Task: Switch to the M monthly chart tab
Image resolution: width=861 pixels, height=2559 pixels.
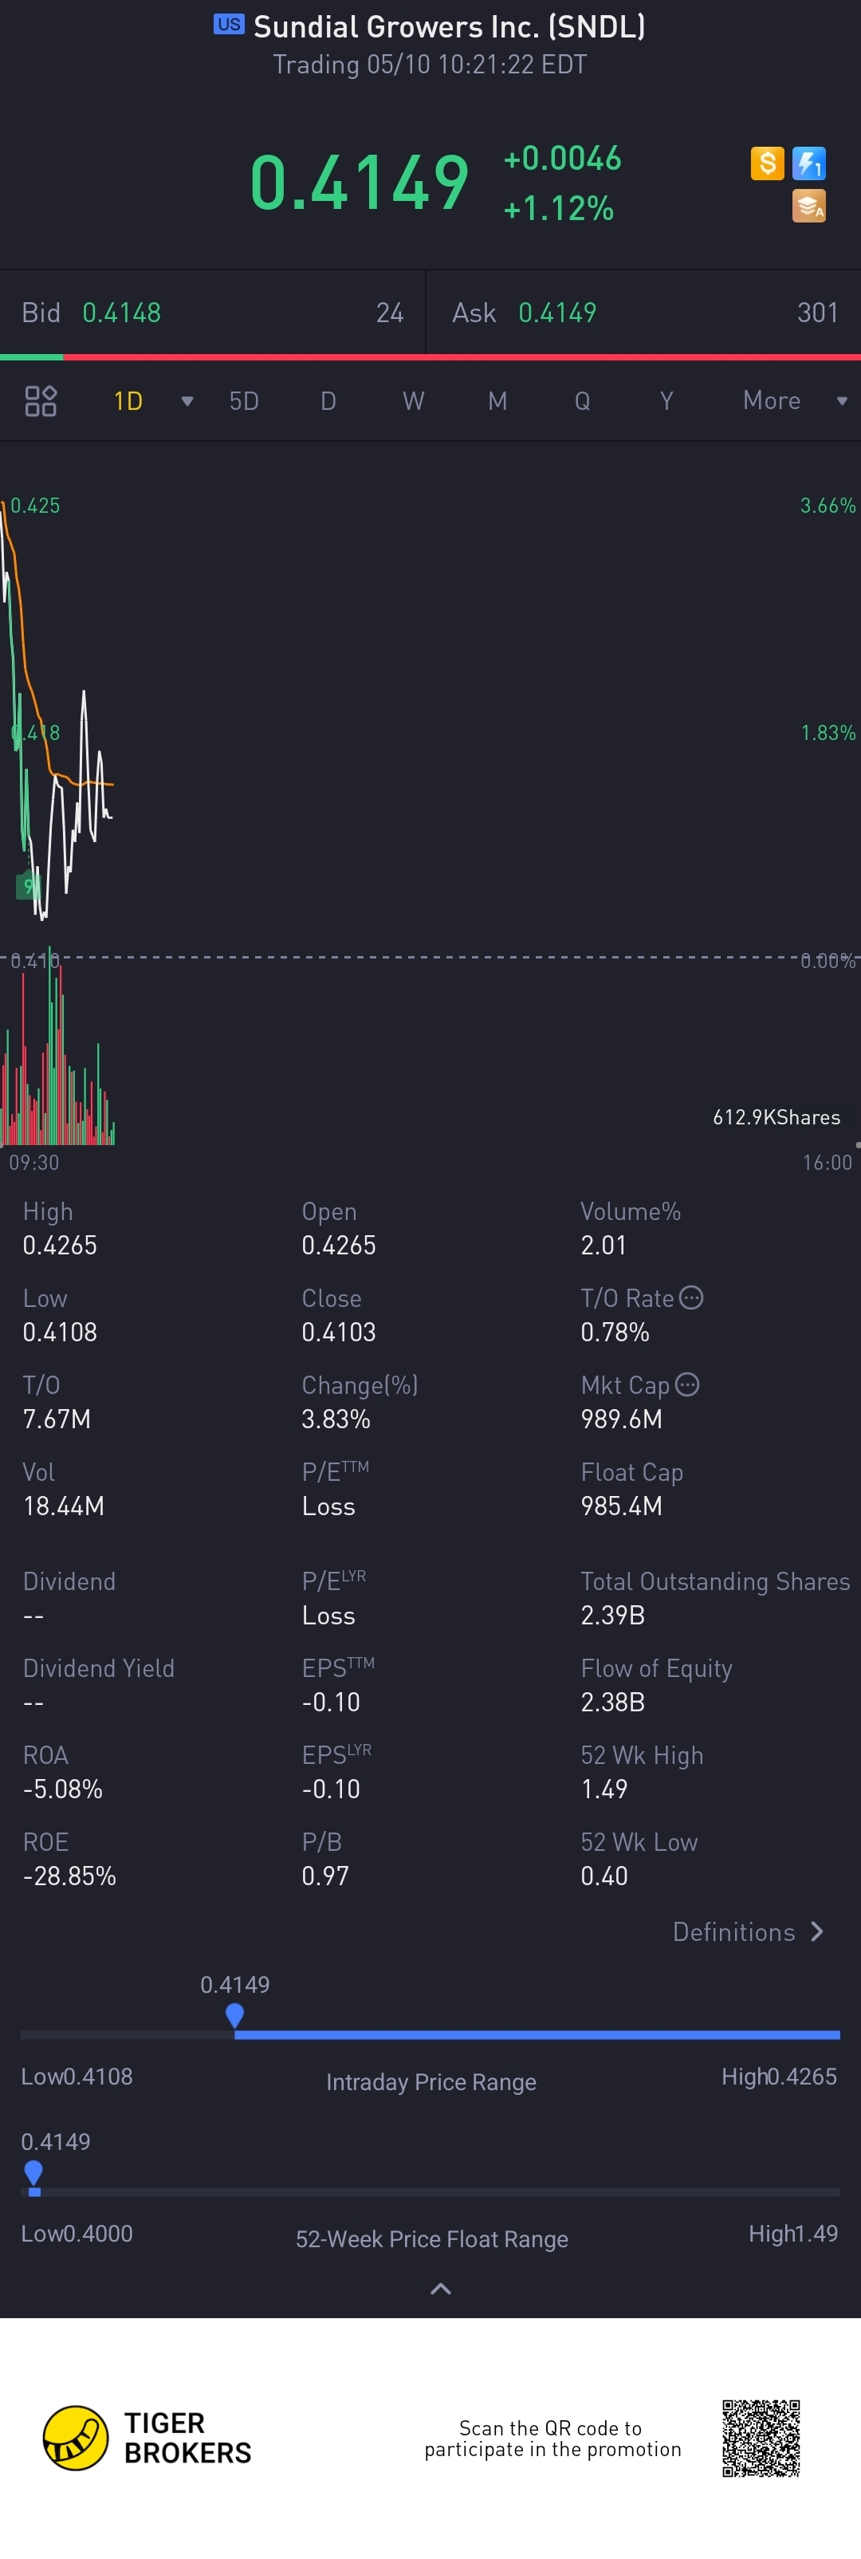Action: (x=497, y=401)
